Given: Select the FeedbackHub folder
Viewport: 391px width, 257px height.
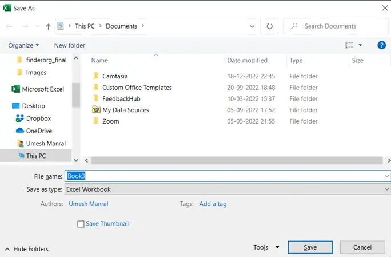Looking at the screenshot, I should [121, 98].
